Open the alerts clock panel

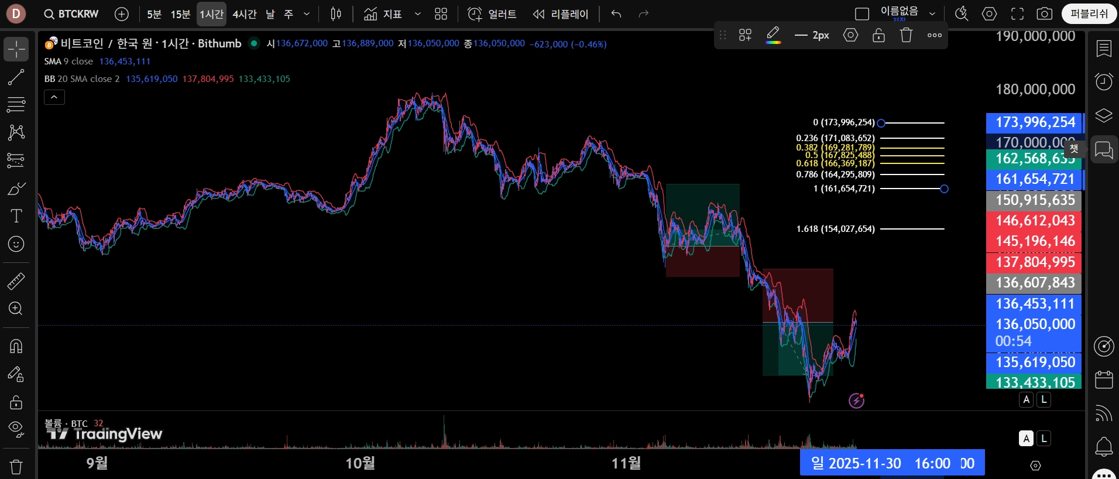1104,81
